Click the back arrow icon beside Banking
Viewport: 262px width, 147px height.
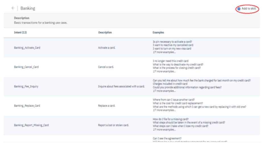tap(13, 8)
